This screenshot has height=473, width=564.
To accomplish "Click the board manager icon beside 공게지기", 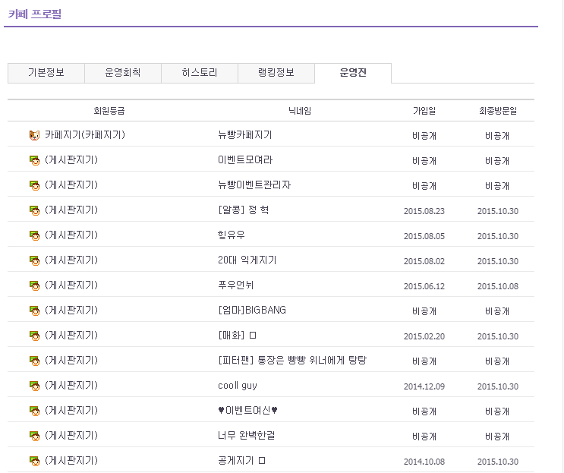I will [34, 461].
